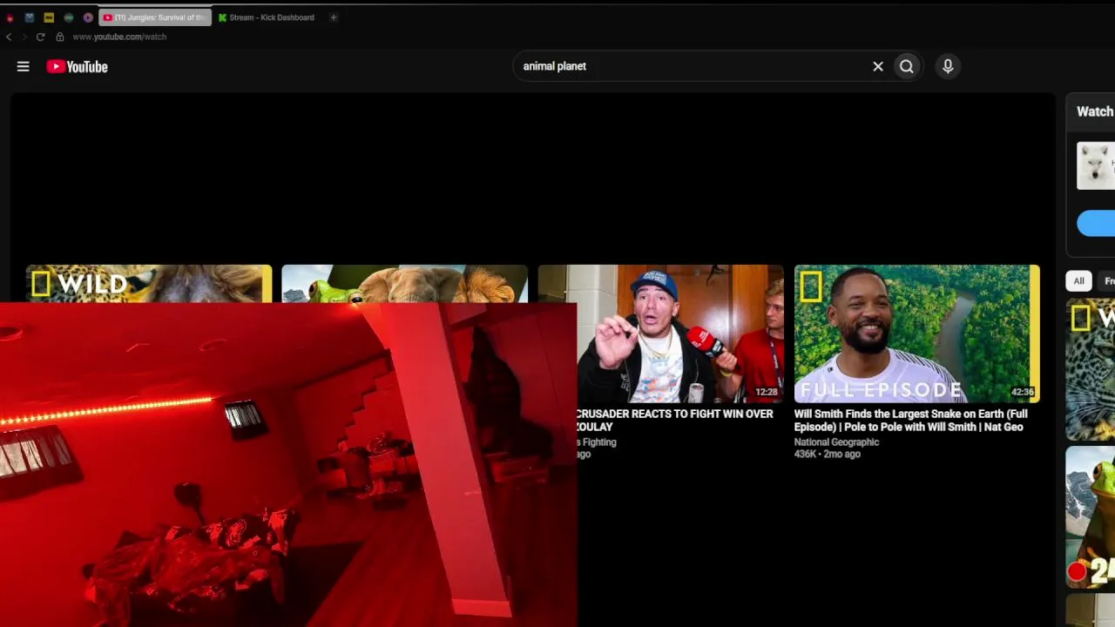Open the Nat Geo WILD leopard video thumbnail
This screenshot has width=1115, height=627.
coord(149,284)
